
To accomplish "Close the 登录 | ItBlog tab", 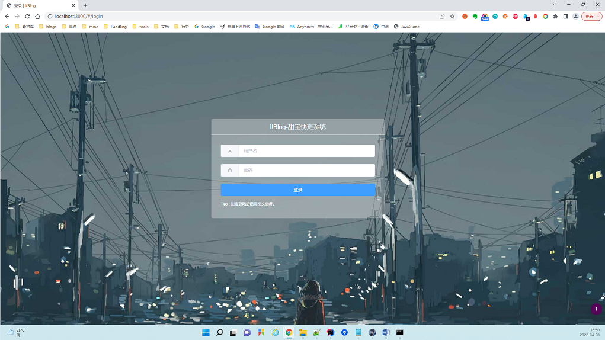I will click(x=73, y=5).
